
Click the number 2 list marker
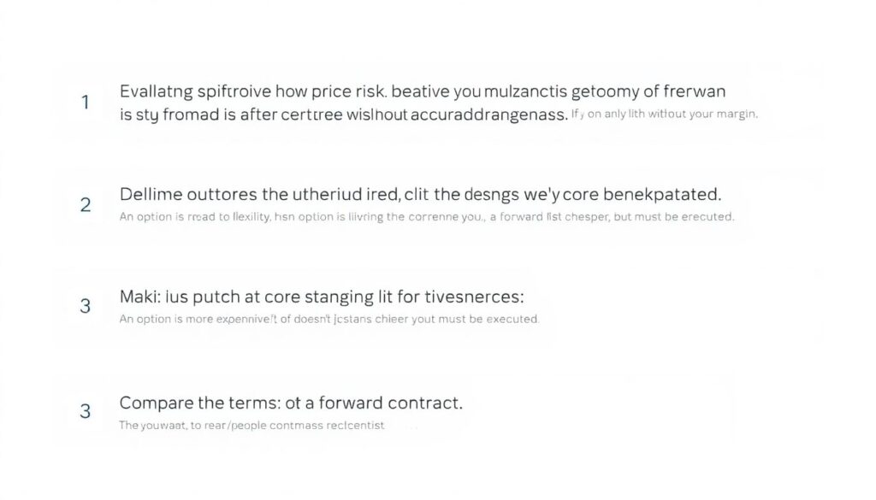tap(85, 205)
